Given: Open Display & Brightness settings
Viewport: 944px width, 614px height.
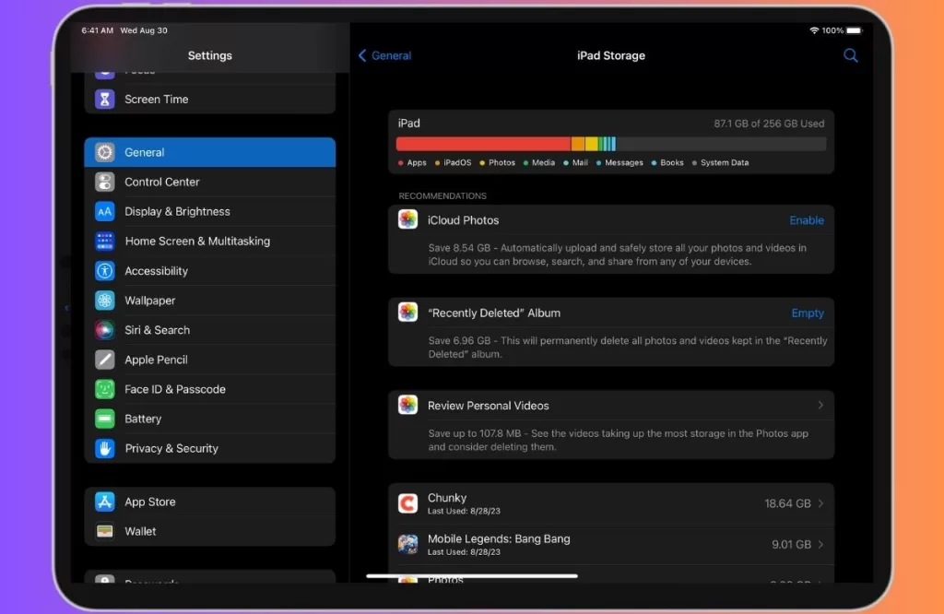Looking at the screenshot, I should click(209, 211).
